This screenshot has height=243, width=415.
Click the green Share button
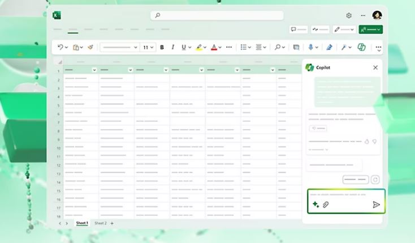[371, 29]
